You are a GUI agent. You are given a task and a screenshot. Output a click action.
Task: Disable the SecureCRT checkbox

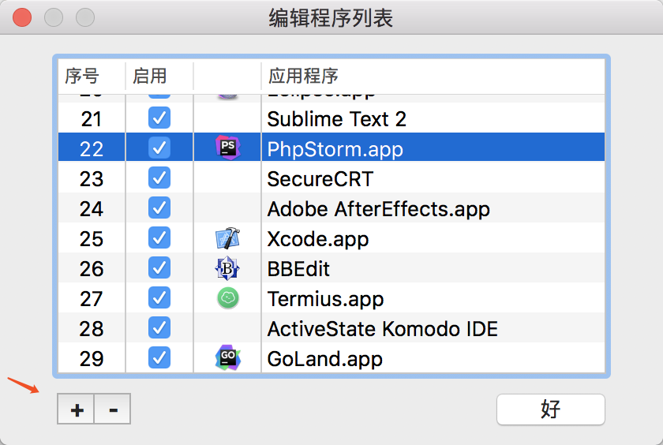(x=159, y=178)
